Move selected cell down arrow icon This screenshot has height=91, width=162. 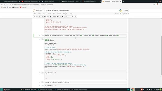[x=50, y=17]
